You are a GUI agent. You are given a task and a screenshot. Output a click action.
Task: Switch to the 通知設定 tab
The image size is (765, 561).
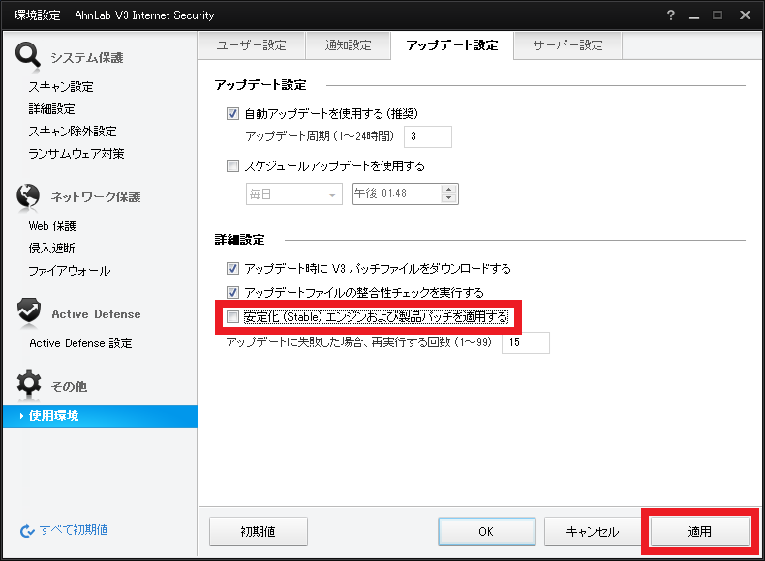point(348,45)
